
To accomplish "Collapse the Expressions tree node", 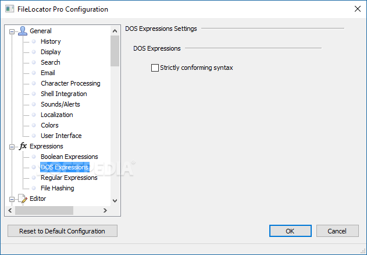I will tap(12, 147).
